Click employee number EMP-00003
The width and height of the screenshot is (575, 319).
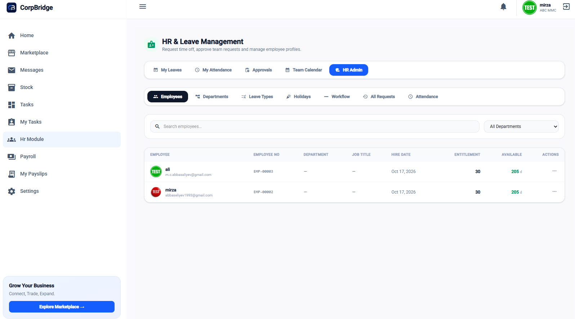[263, 172]
